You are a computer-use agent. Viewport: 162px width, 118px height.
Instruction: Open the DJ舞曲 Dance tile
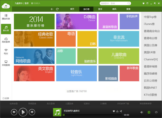point(77,22)
